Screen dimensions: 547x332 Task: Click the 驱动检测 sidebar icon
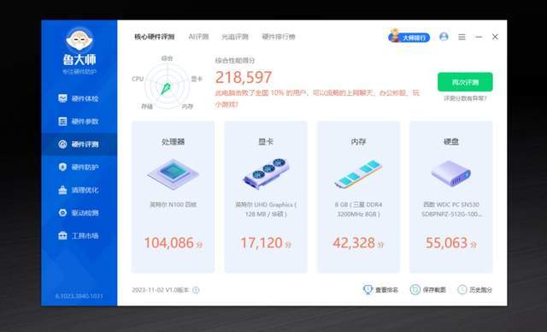coord(62,213)
